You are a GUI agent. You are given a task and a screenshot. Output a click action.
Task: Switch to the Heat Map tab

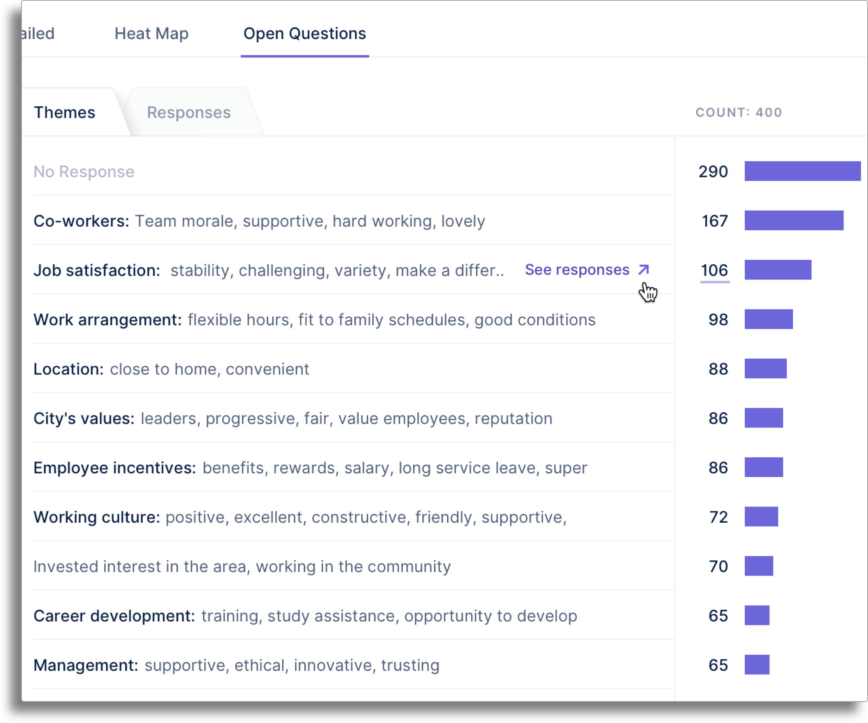pyautogui.click(x=152, y=34)
